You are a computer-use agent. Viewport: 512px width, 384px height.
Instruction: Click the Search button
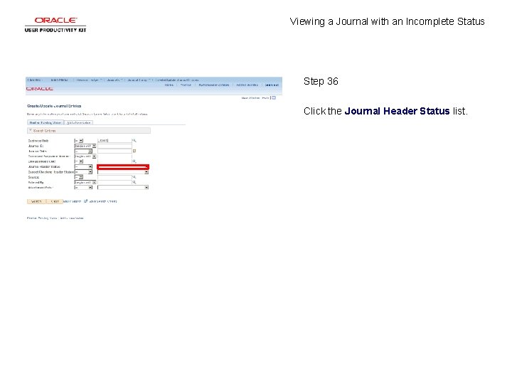coord(36,201)
